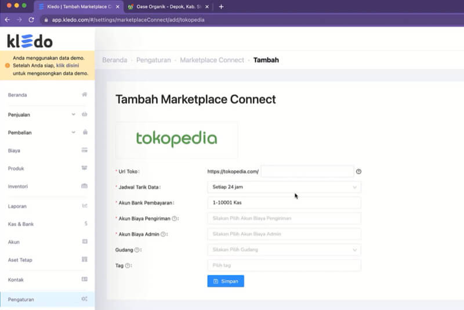Reload the page with refresh icon
The width and height of the screenshot is (464, 310).
(31, 20)
